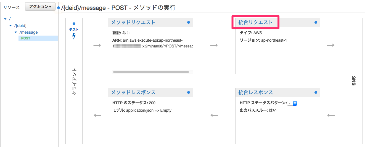Click the lightning bolt test icon

pos(74,36)
